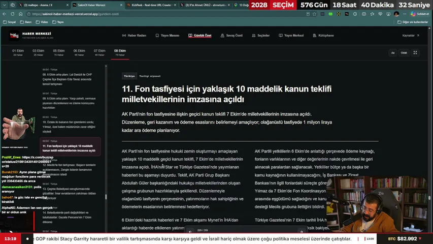
Task: Click the yellow cross extension icon
Action: click(339, 14)
